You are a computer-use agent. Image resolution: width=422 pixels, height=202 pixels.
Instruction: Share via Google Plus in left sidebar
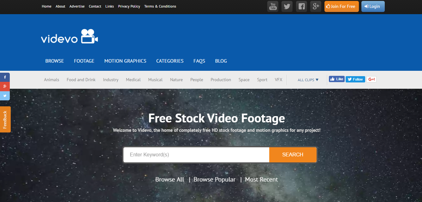5,86
